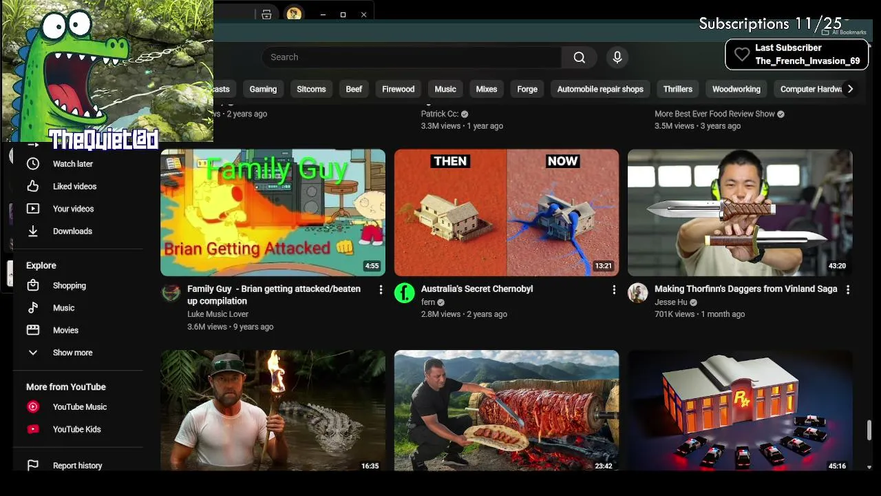Select the Sitcoms category chip
This screenshot has height=496, width=881.
(311, 89)
